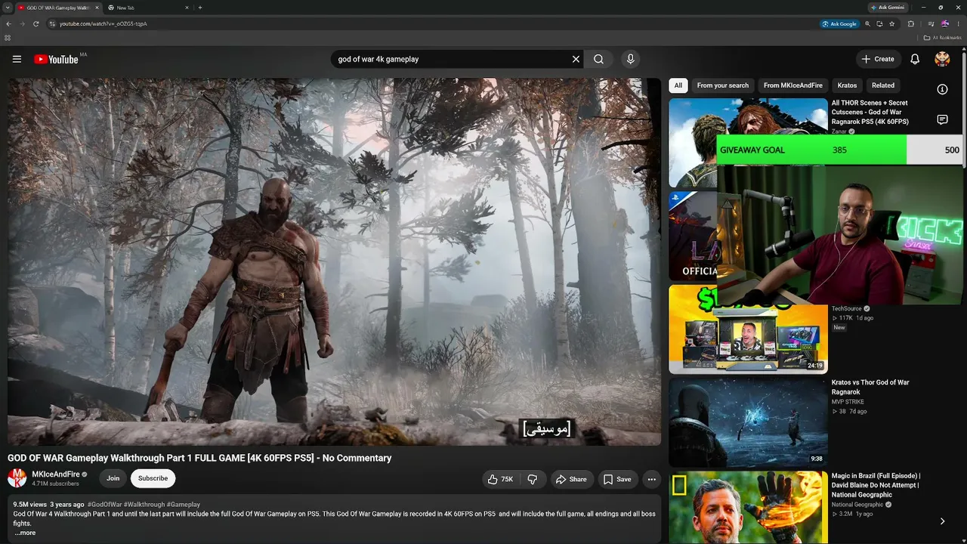Image resolution: width=967 pixels, height=544 pixels.
Task: Click the Ask Gemini button
Action: tap(888, 8)
